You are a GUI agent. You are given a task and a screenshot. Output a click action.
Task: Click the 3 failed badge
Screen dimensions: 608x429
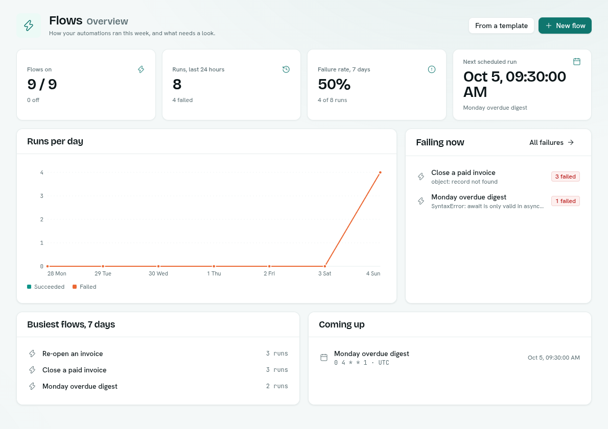tap(566, 176)
